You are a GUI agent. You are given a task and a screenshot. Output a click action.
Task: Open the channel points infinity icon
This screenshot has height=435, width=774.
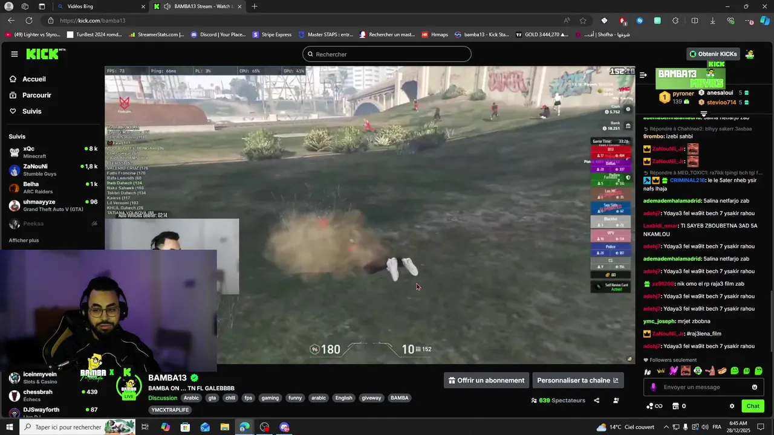654,406
